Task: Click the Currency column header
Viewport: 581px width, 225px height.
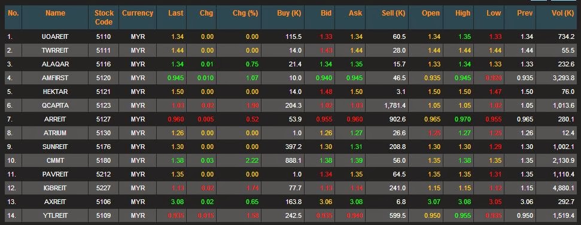Action: [x=138, y=13]
